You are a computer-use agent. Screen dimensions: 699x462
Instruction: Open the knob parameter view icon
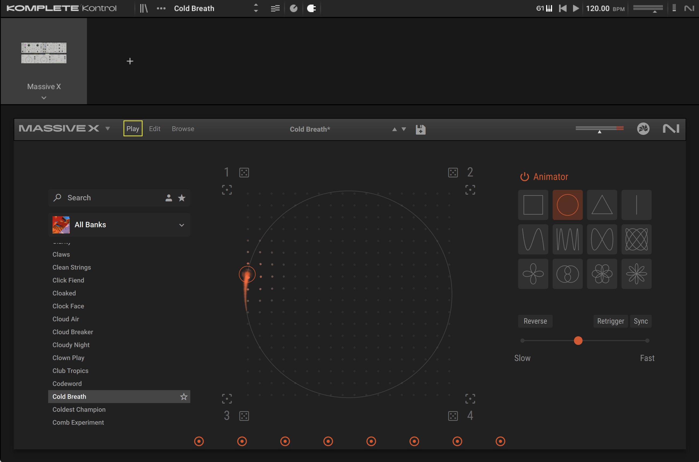pos(294,8)
